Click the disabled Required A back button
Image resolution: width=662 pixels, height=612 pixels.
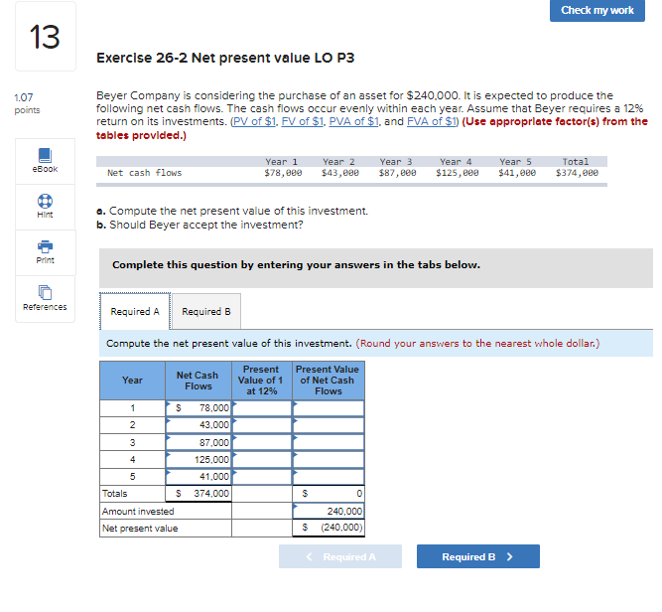coord(340,556)
